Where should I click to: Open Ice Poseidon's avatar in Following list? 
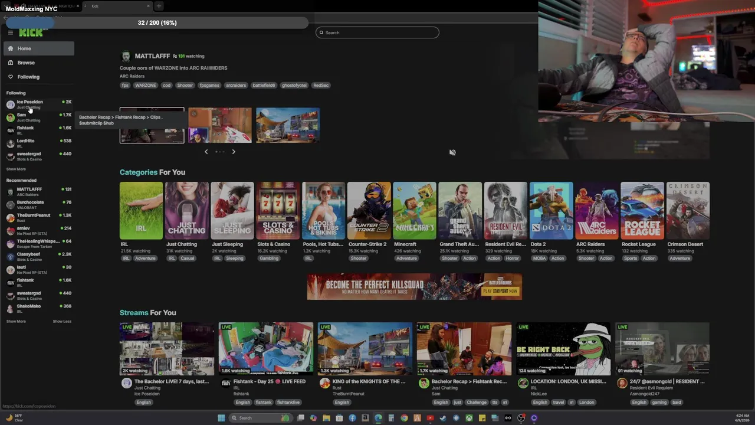10,104
